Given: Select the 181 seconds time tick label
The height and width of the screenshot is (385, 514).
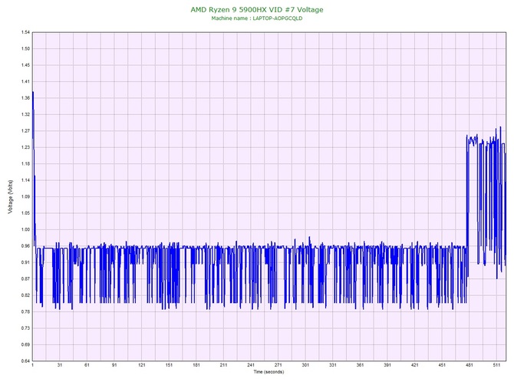Looking at the screenshot, I should (x=196, y=365).
